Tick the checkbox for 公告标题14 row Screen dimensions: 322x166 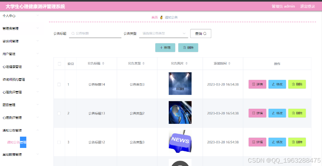(x=59, y=85)
